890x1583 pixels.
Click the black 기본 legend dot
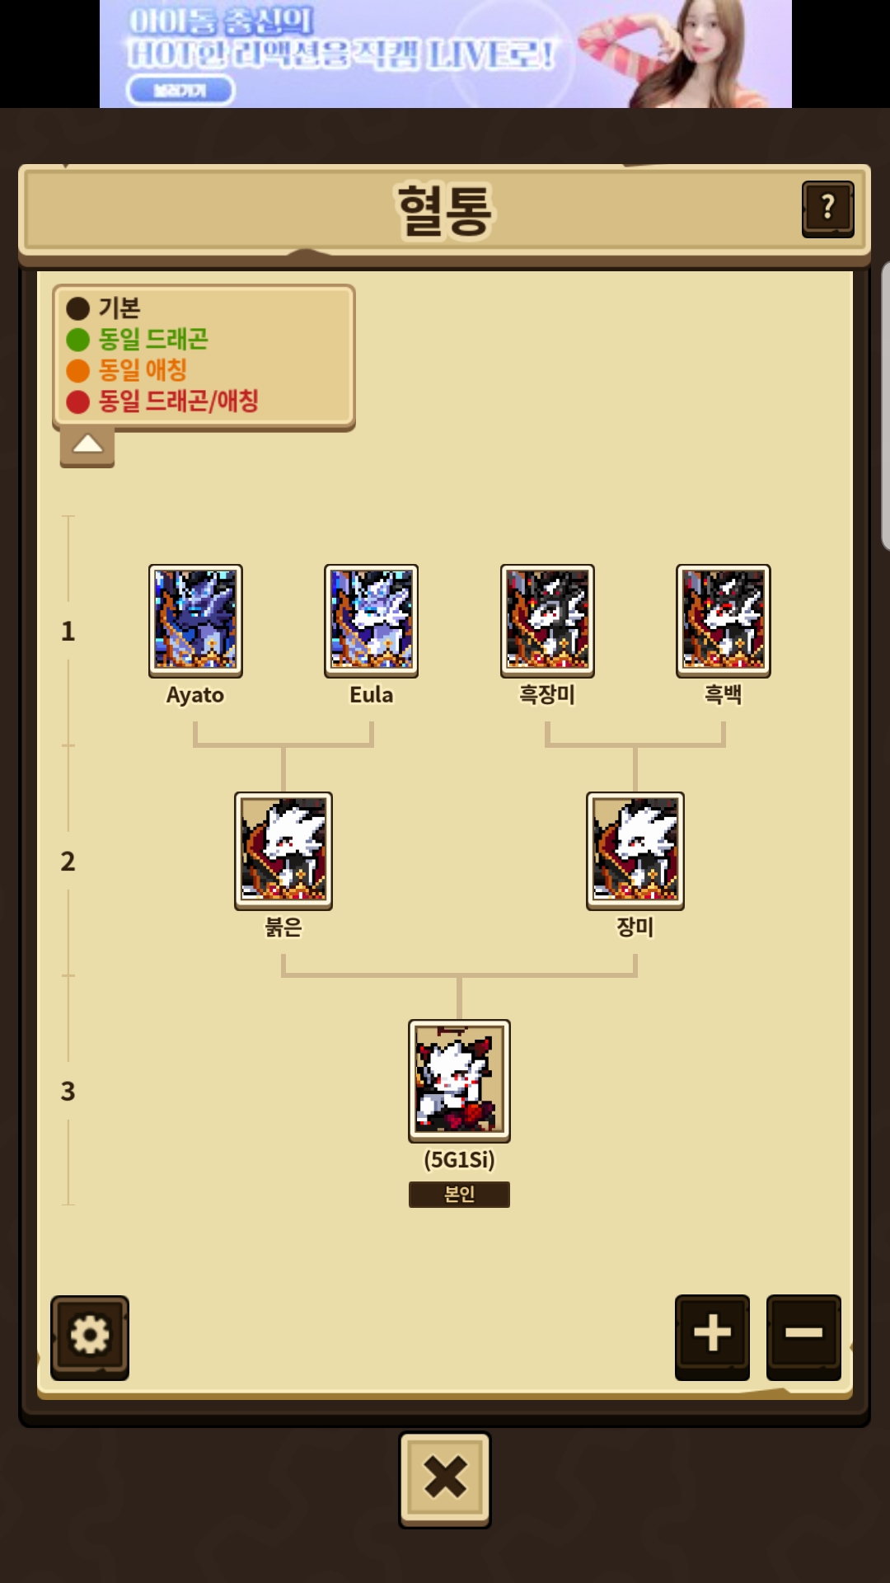[77, 309]
